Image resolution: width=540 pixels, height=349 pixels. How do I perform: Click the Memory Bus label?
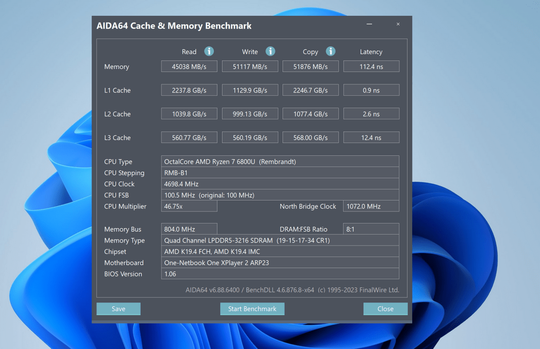(123, 229)
